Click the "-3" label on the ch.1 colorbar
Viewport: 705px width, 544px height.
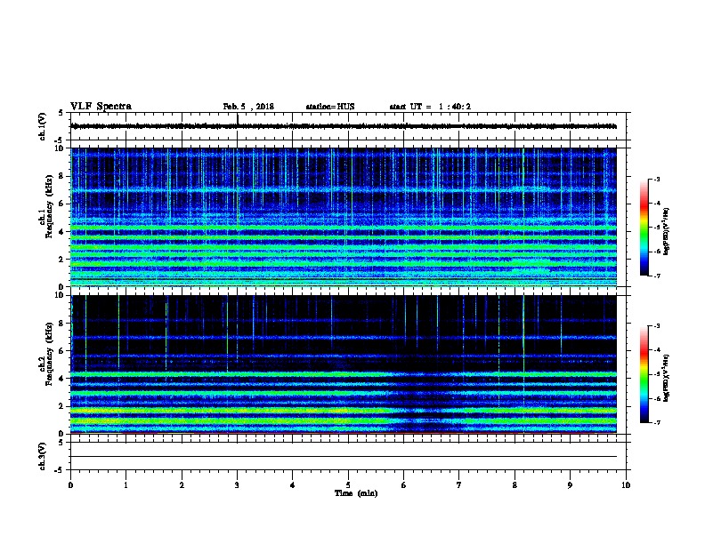(x=657, y=180)
